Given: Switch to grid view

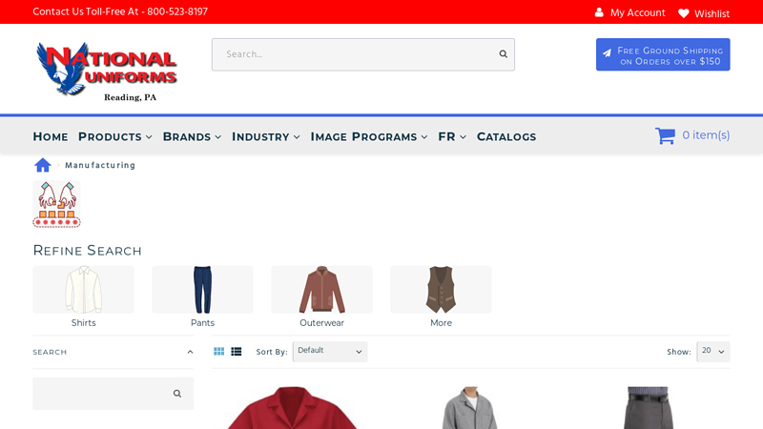Looking at the screenshot, I should pos(219,351).
